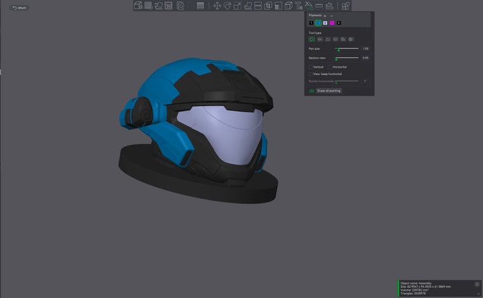Click the Arrange objects toolbar icon

tap(168, 6)
